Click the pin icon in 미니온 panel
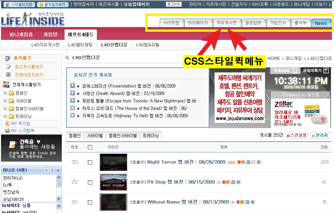The image size is (334, 213). point(52,170)
